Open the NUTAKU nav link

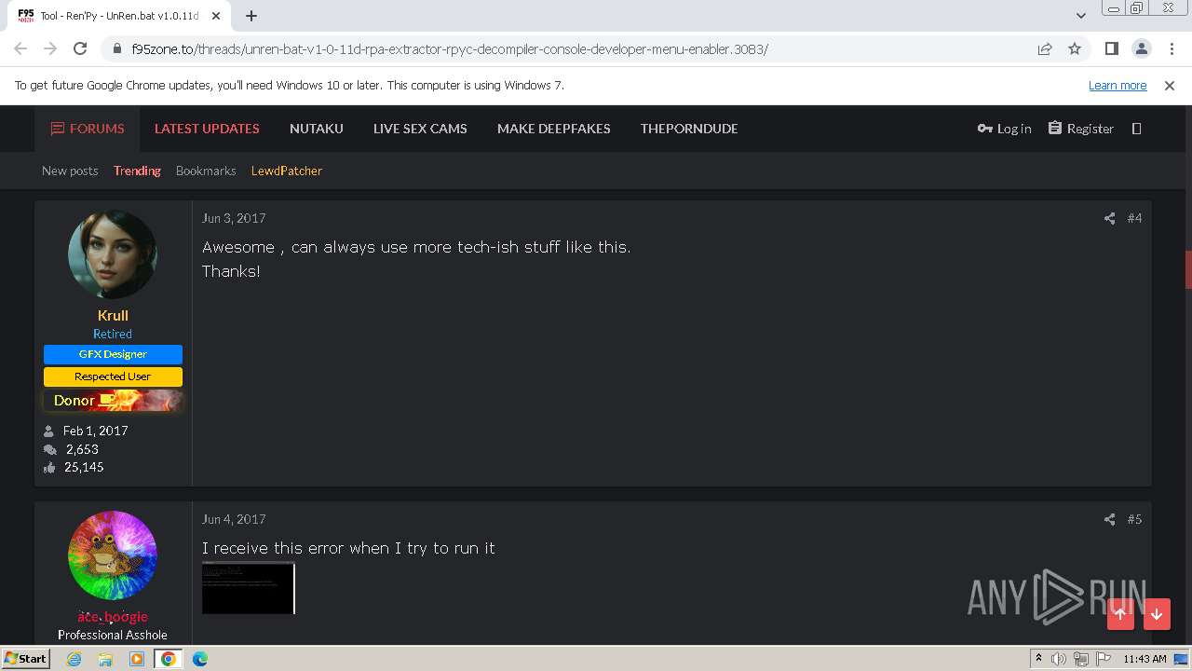pyautogui.click(x=317, y=129)
